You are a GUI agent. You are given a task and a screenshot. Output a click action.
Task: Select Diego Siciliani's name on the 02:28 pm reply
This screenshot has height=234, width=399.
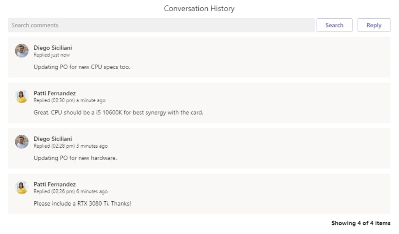(53, 139)
